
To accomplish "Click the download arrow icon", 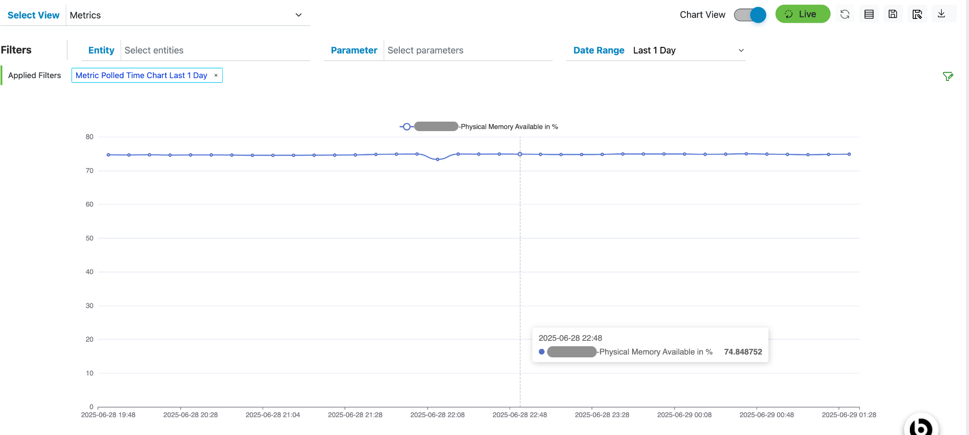I will coord(941,14).
